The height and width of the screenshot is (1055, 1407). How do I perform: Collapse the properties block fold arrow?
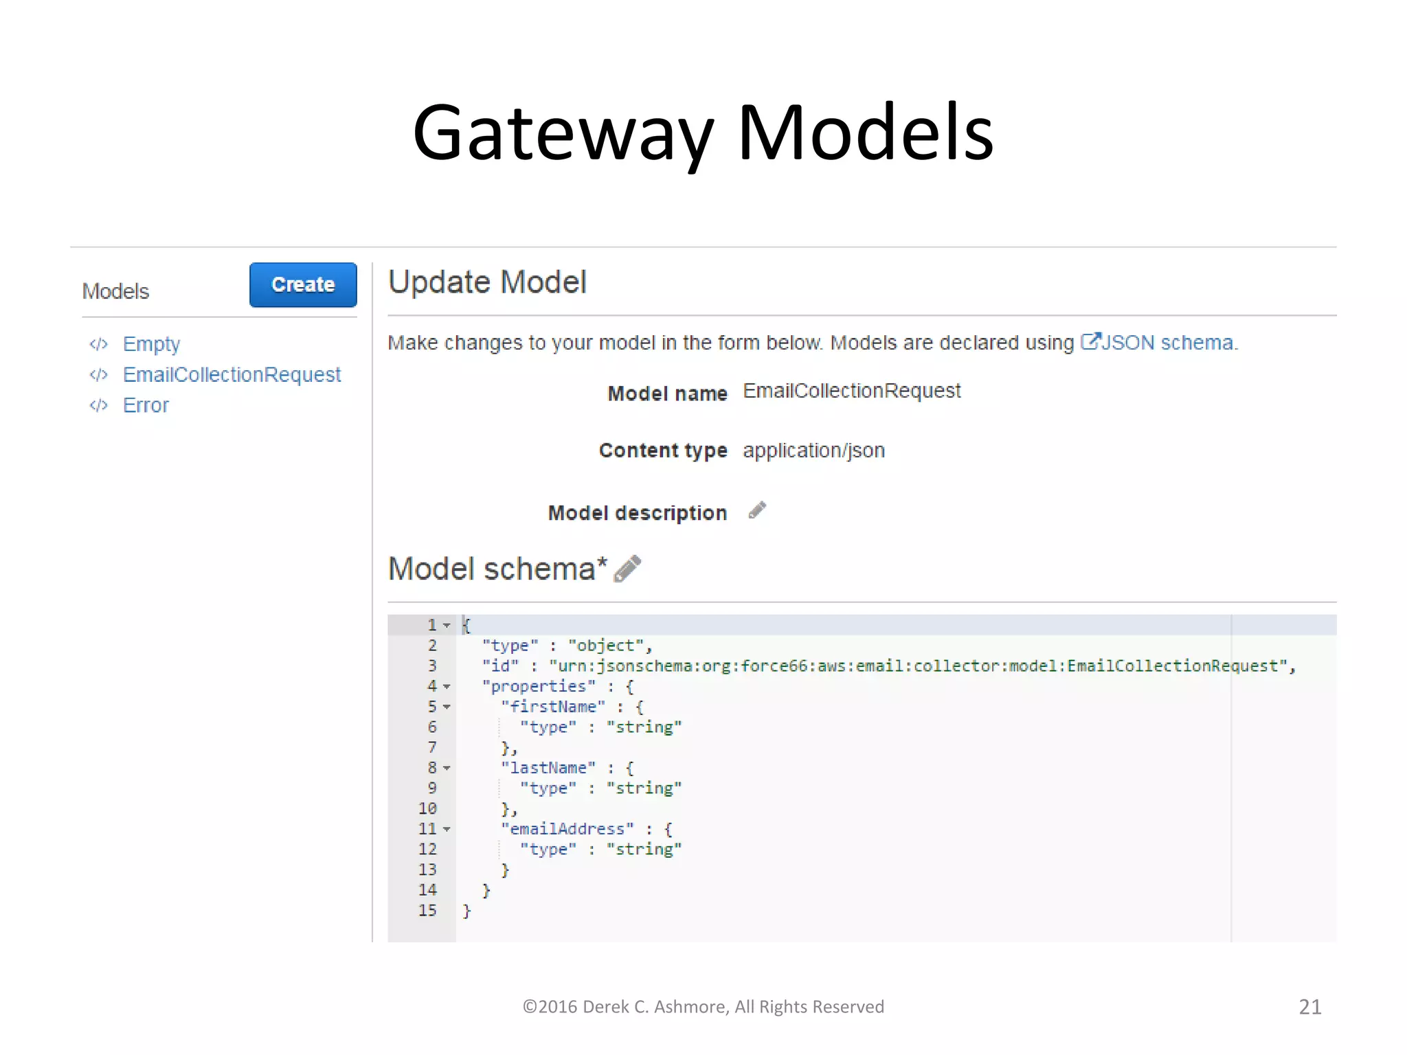tap(447, 686)
